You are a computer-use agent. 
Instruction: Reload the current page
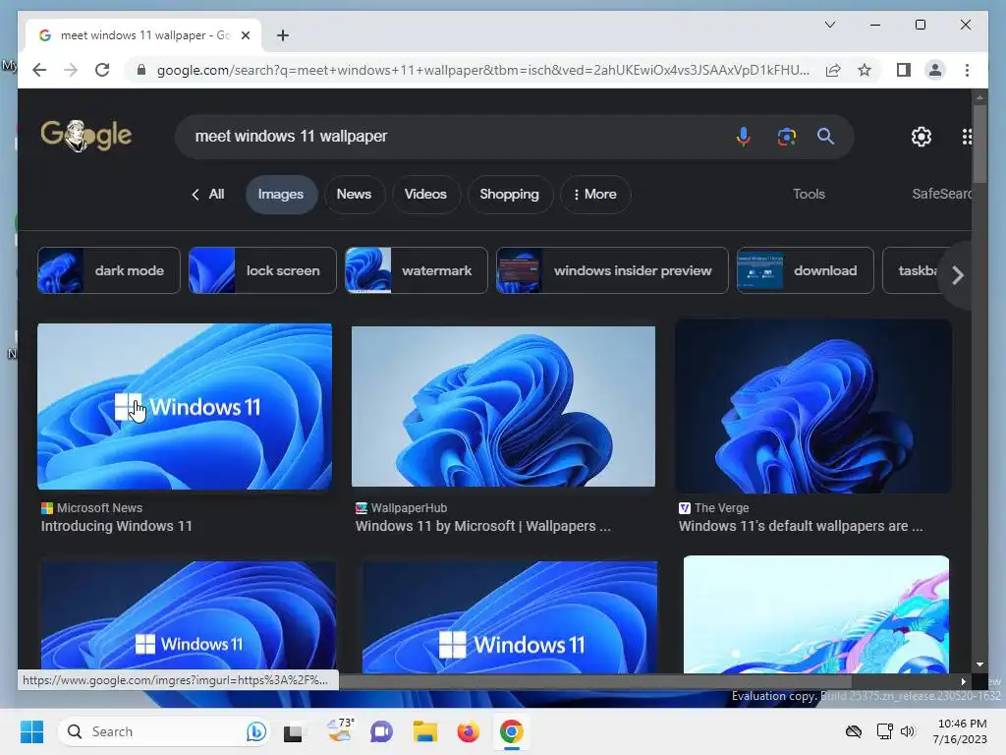point(102,70)
